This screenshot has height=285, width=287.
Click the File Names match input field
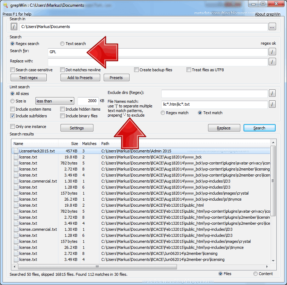tap(214, 104)
